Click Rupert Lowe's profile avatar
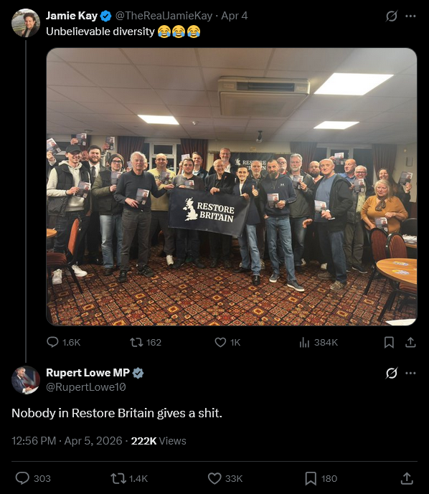429x494 pixels. [x=26, y=380]
